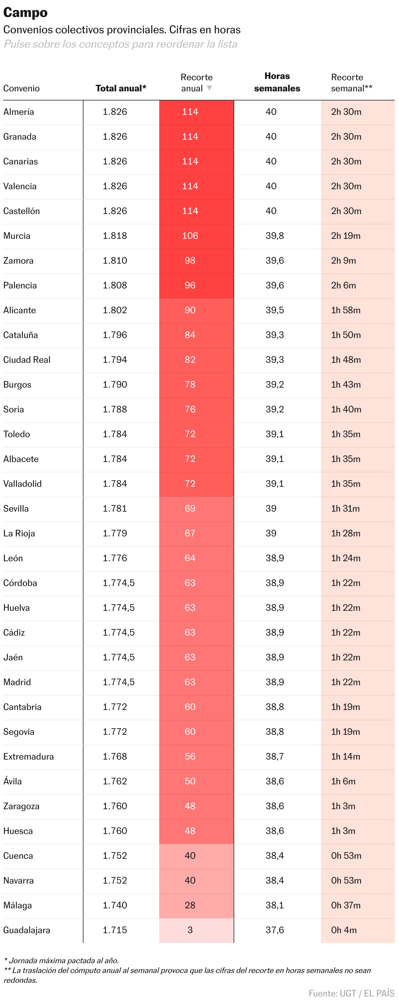Select Ciudad Real in the Convenio column
The height and width of the screenshot is (1003, 398).
click(27, 360)
